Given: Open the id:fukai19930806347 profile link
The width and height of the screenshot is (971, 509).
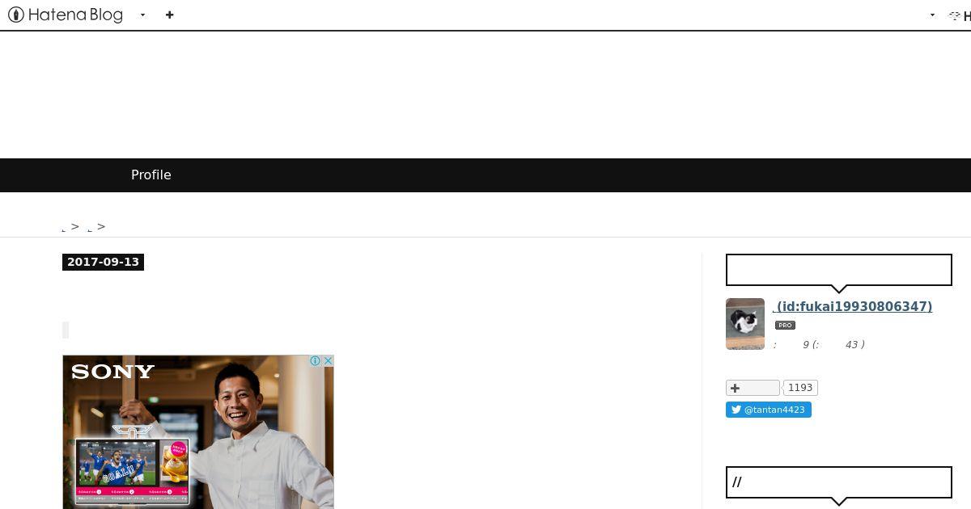Looking at the screenshot, I should point(853,307).
